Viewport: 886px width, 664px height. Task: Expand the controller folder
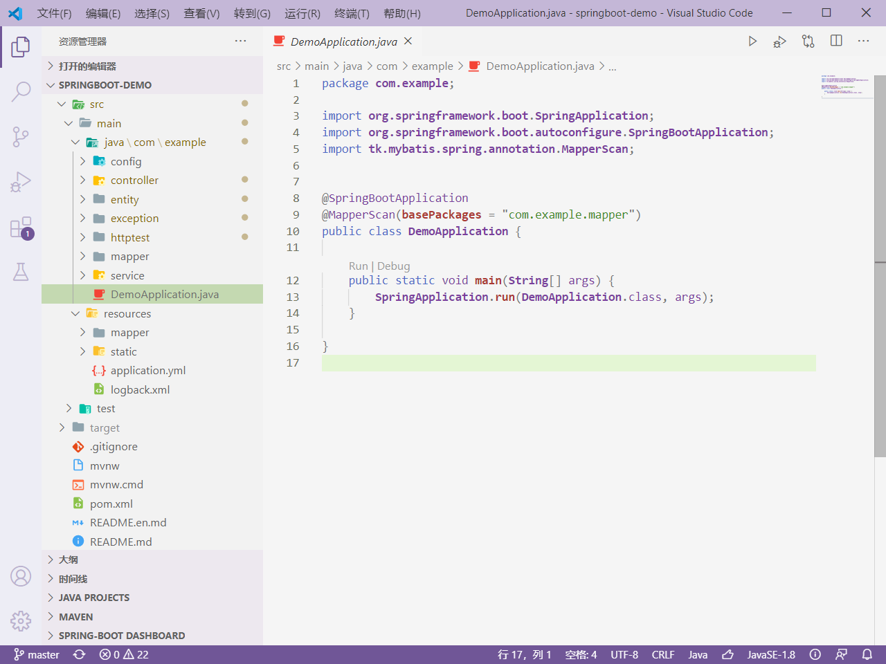152,181
